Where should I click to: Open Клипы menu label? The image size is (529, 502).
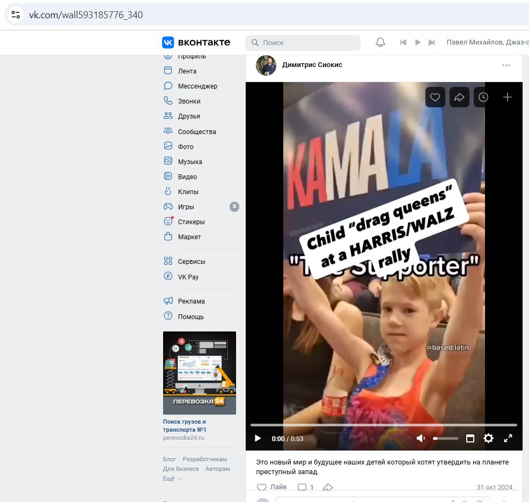click(188, 191)
